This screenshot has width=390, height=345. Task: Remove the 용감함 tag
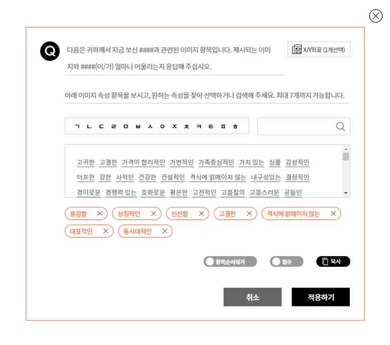[x=100, y=214]
